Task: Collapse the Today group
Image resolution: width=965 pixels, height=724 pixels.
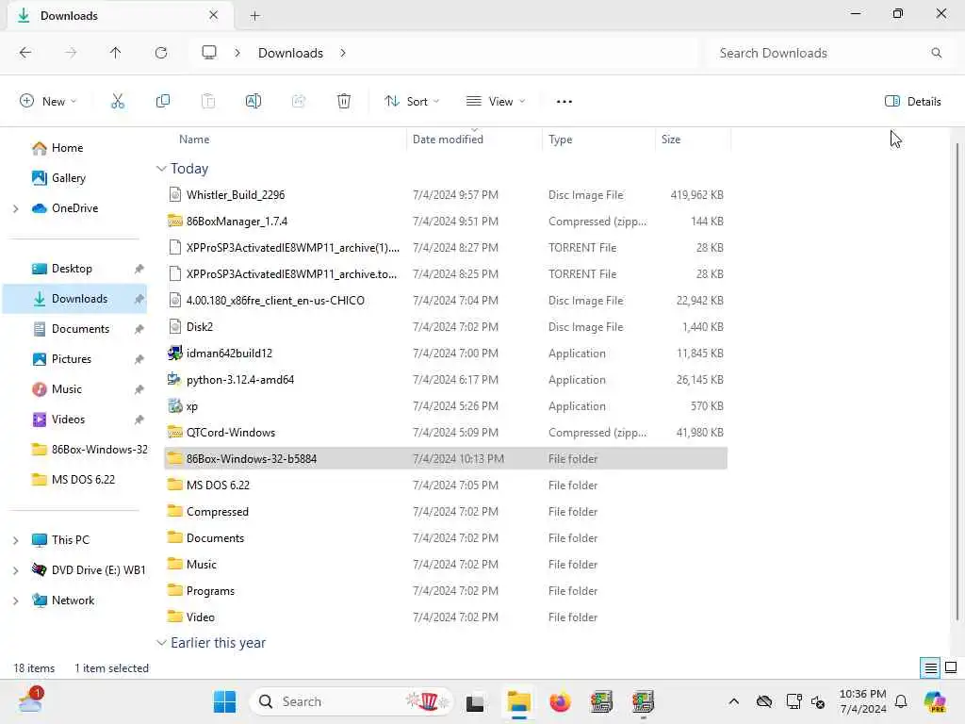Action: (161, 168)
